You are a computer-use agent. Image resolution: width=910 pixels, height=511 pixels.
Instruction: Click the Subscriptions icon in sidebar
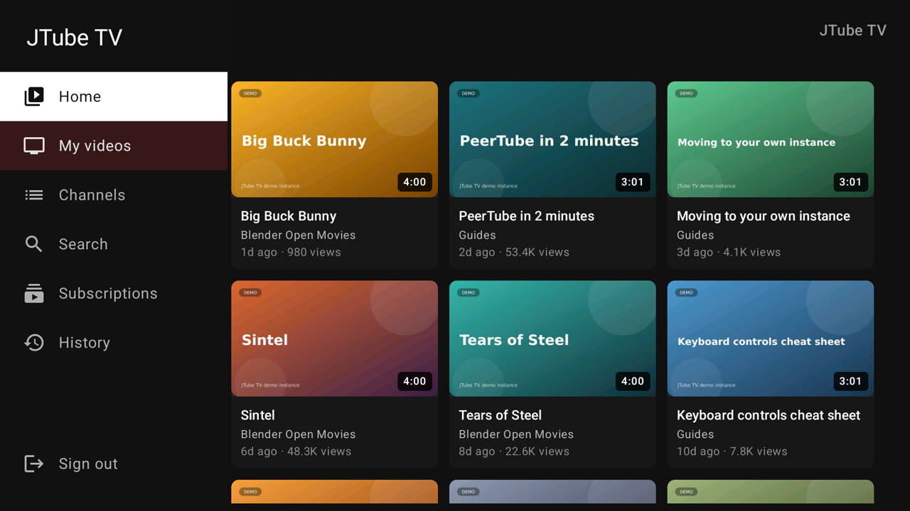point(34,293)
